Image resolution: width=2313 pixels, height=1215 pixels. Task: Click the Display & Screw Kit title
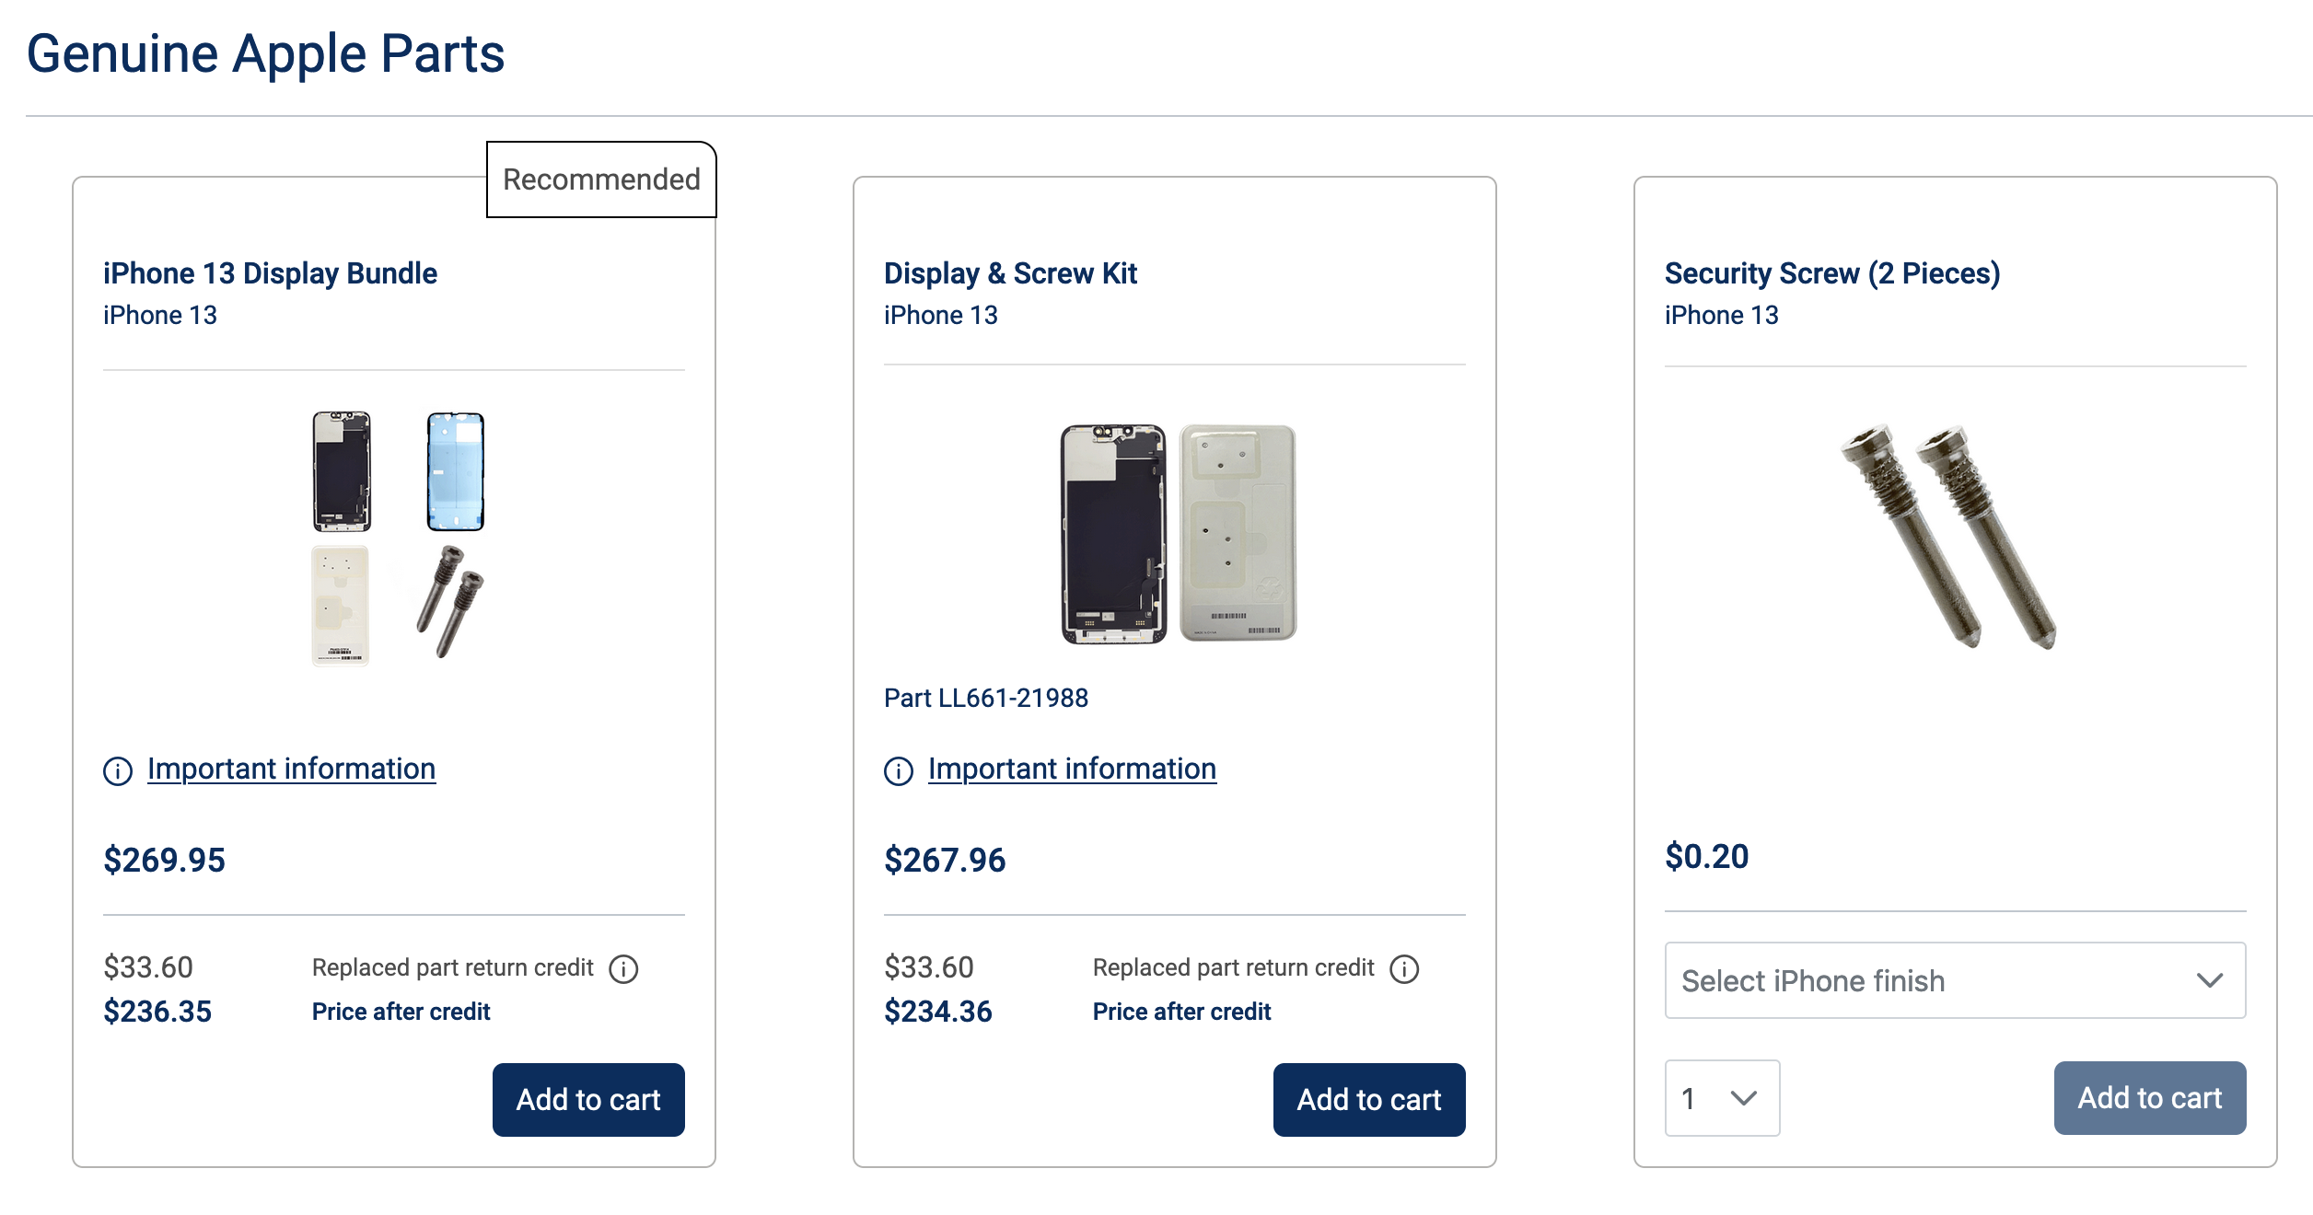1010,273
